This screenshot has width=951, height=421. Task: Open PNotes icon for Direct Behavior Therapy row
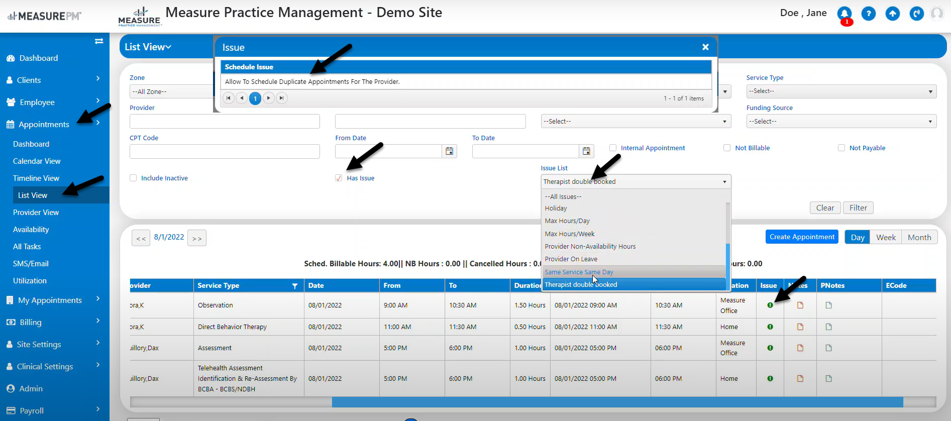(x=829, y=327)
